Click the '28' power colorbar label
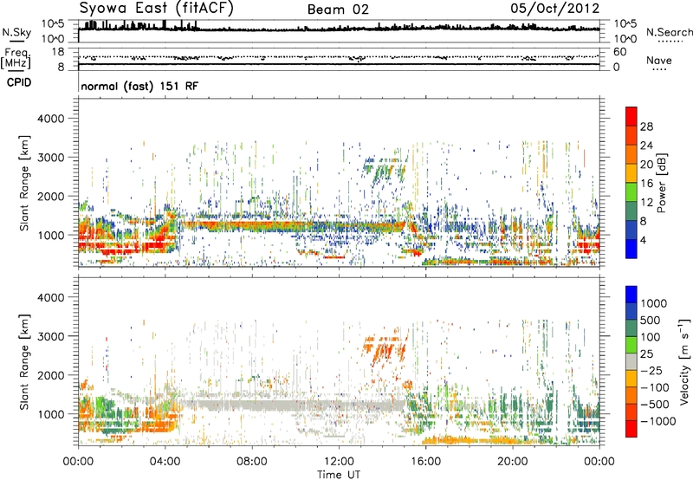Image resolution: width=693 pixels, height=480 pixels. [646, 126]
